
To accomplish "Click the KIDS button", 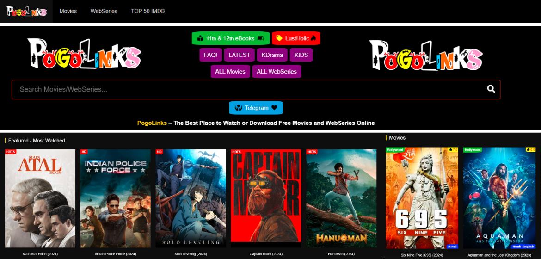I will click(301, 55).
